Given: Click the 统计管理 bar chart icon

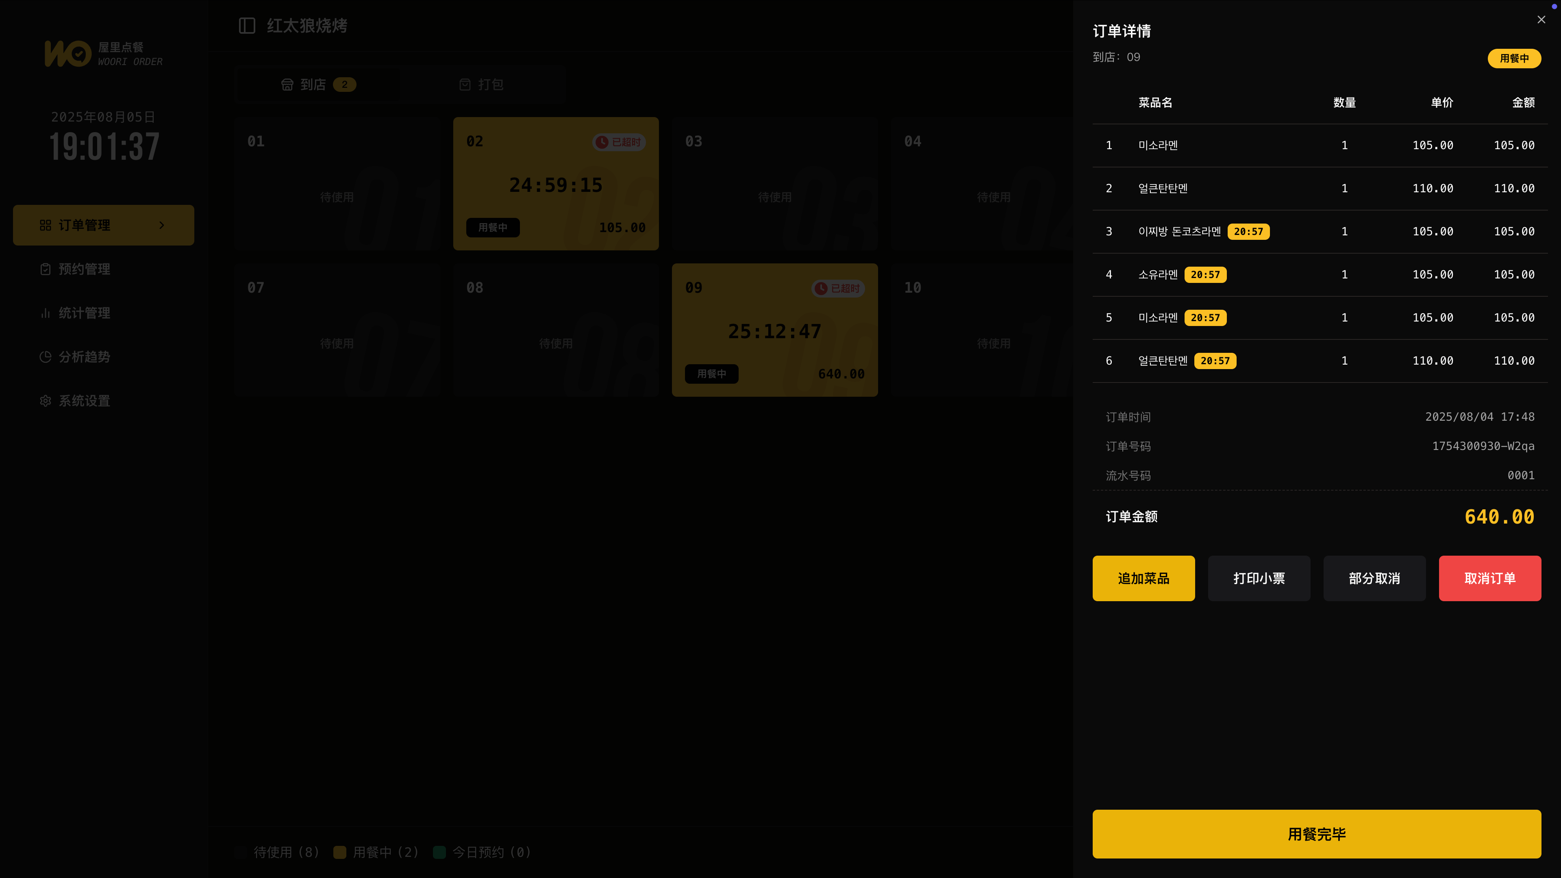Looking at the screenshot, I should point(46,313).
